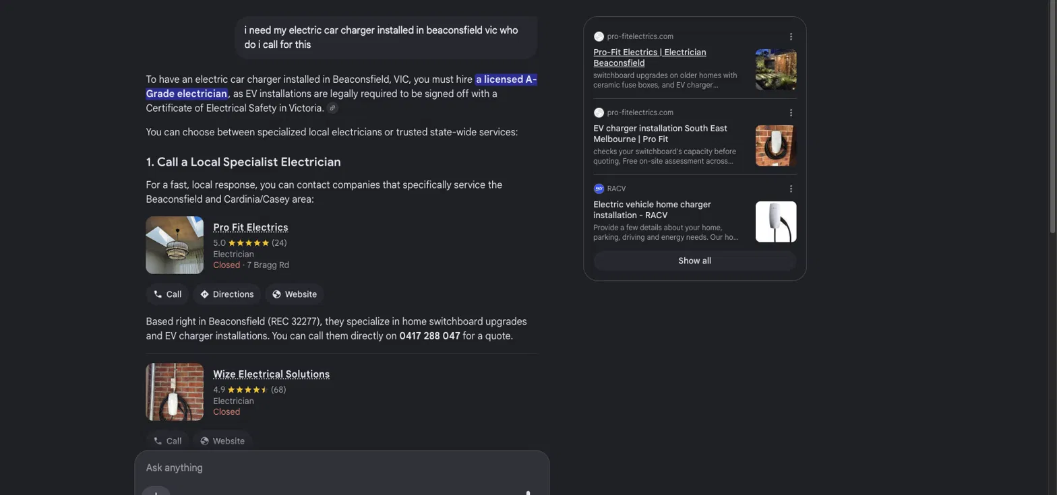The height and width of the screenshot is (495, 1057).
Task: Call Pro Fit Electrics using the Call button
Action: pos(168,294)
